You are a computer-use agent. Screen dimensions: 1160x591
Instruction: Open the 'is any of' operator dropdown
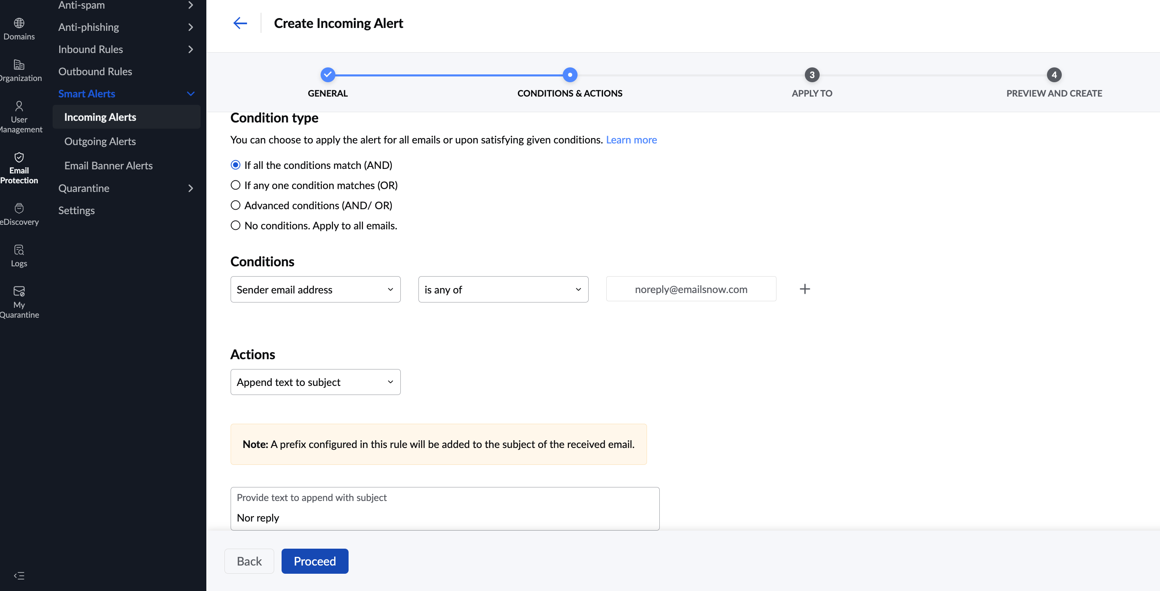(x=503, y=289)
